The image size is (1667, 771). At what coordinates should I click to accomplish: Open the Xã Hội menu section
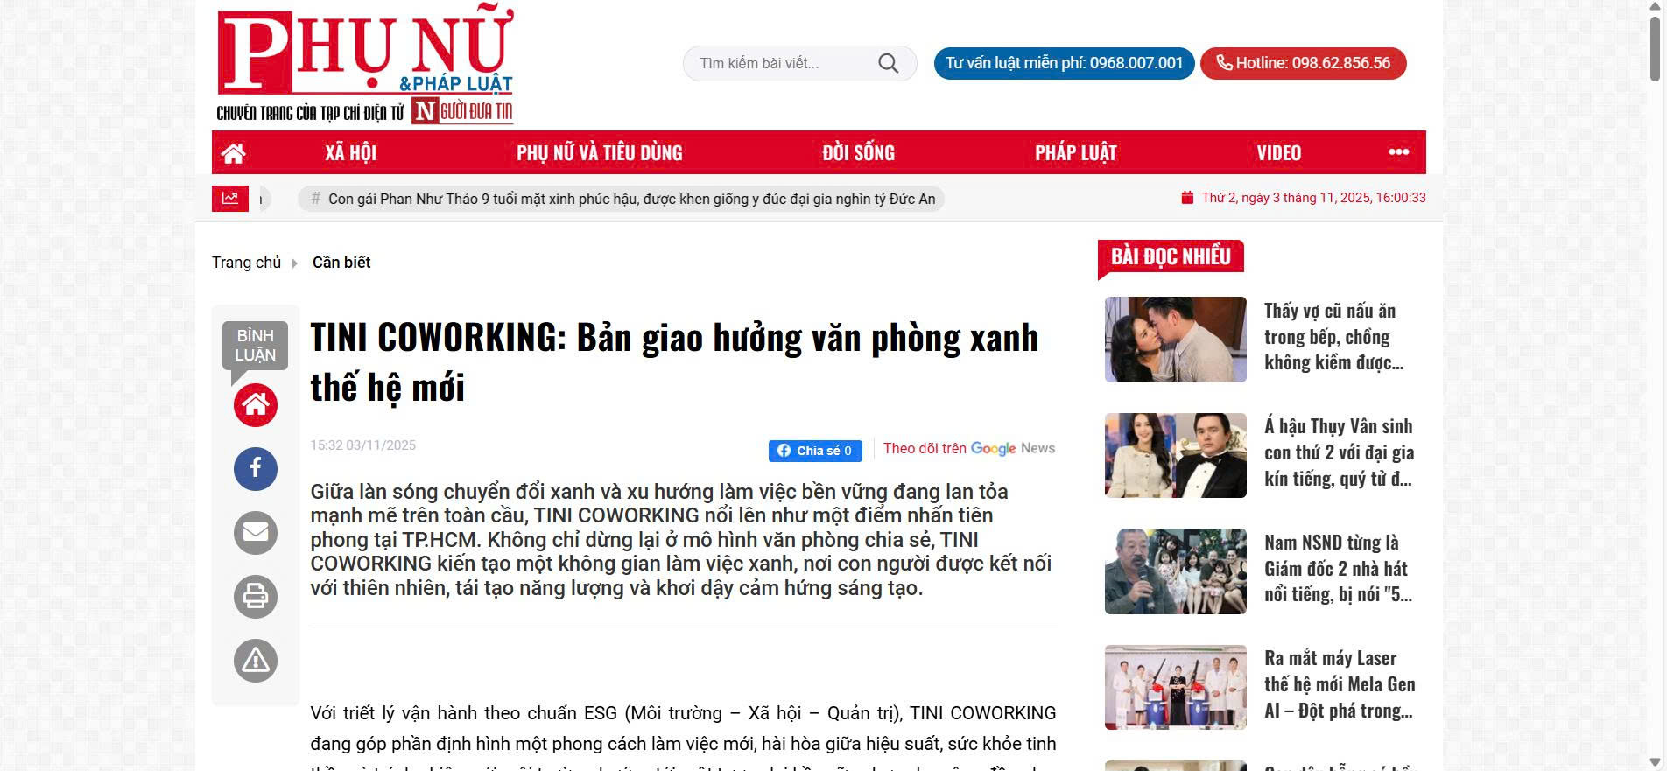click(350, 153)
